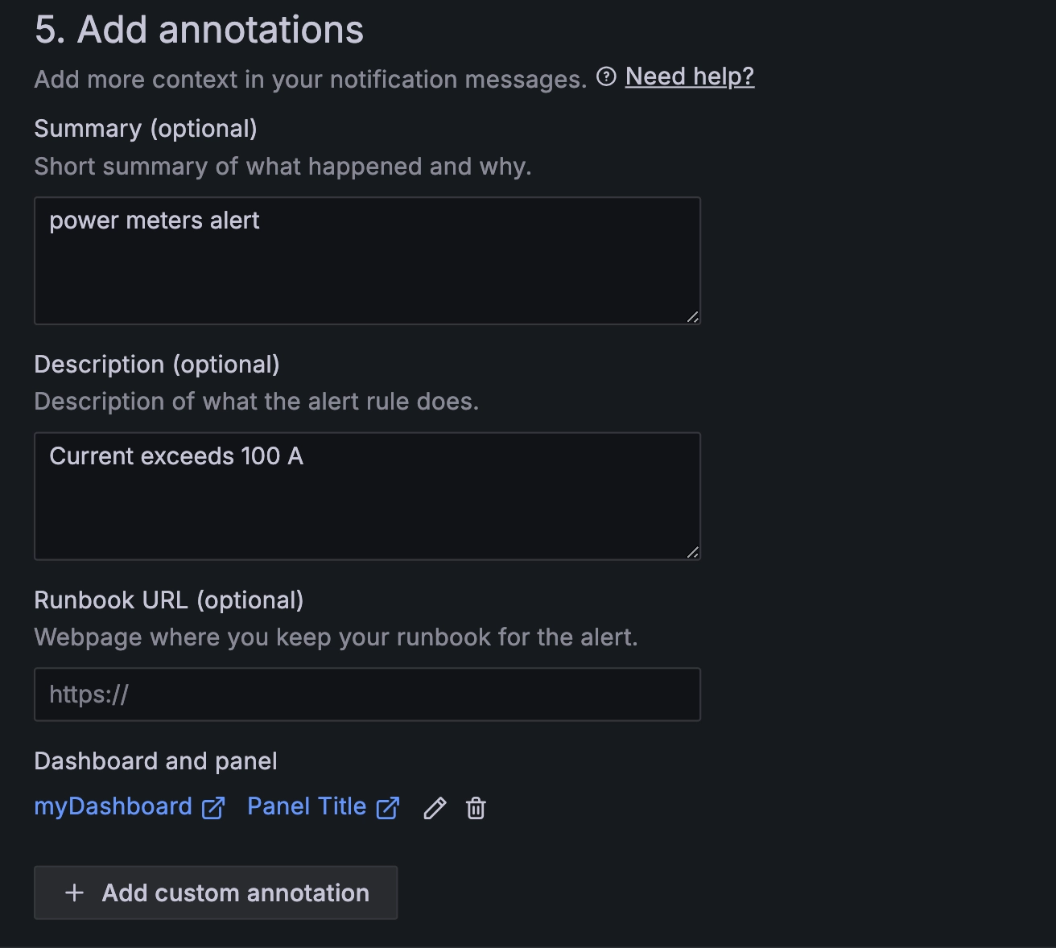
Task: Click the Summary box resize handle
Action: pos(692,317)
